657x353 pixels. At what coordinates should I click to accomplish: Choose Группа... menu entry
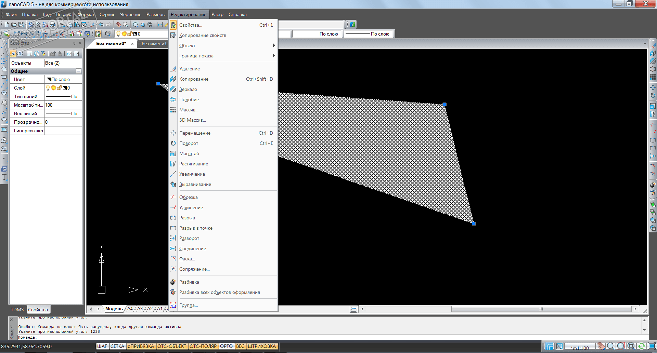click(x=224, y=305)
